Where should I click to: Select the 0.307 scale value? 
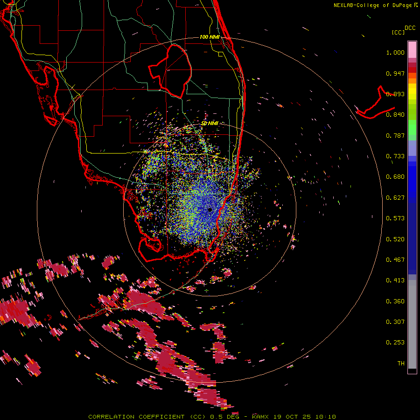tap(395, 322)
